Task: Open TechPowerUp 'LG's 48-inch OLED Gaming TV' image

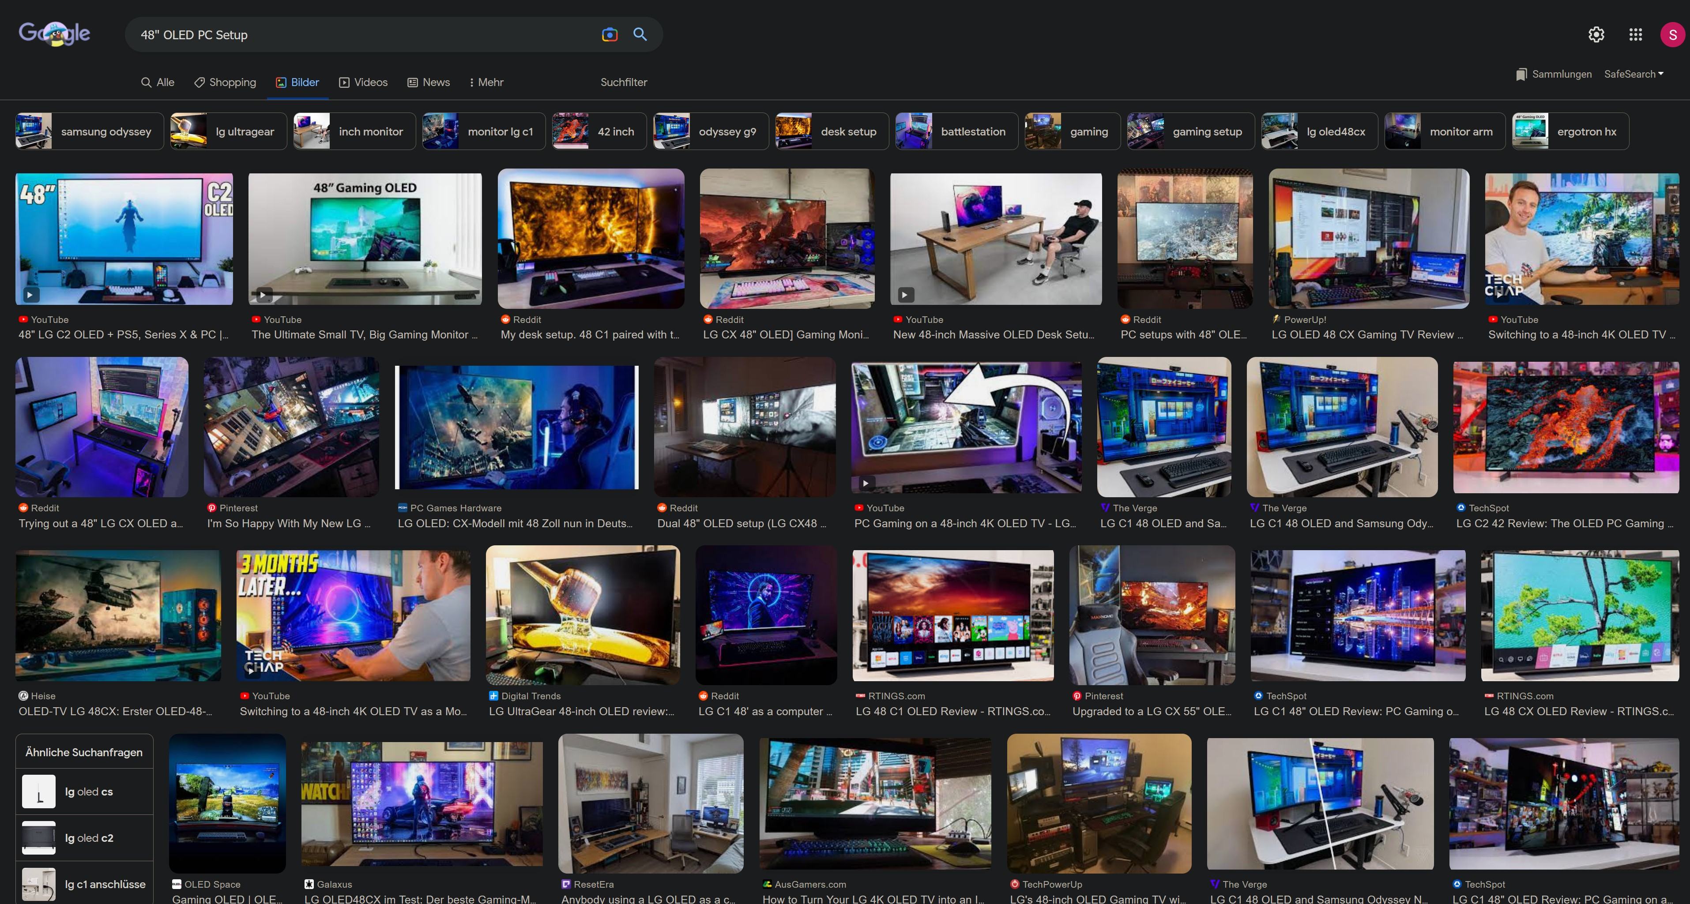Action: [x=1099, y=803]
